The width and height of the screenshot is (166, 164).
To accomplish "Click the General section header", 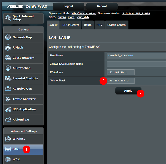I will pyautogui.click(x=23, y=29).
